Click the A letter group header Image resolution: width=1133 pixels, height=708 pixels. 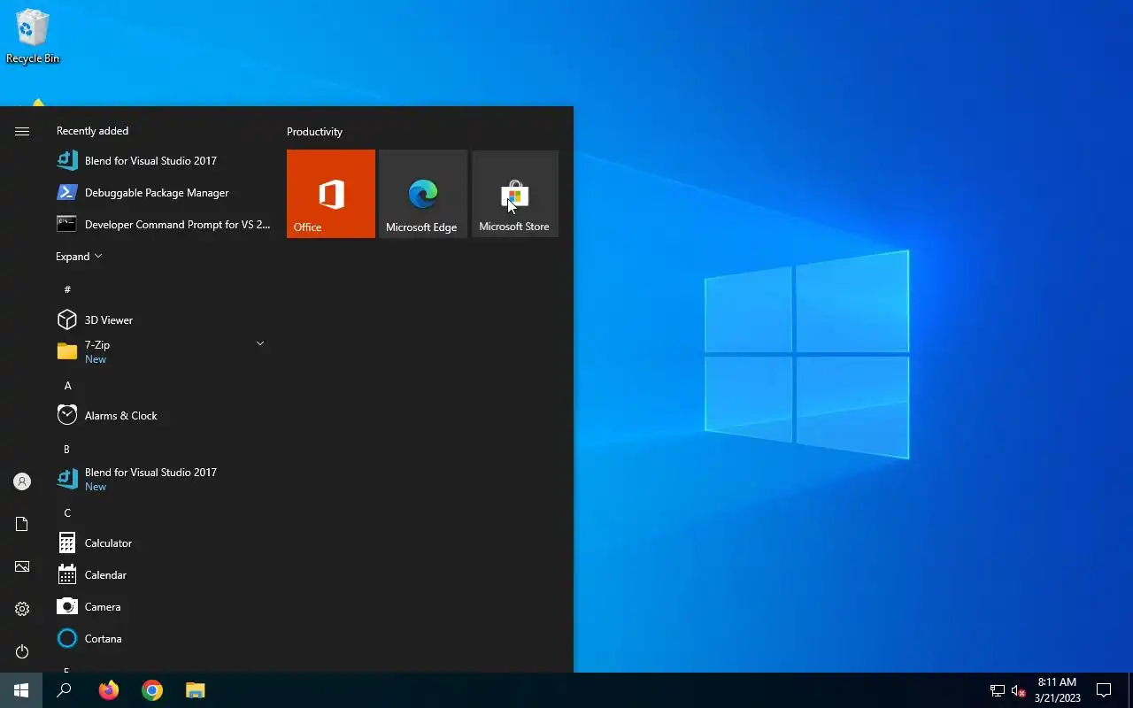67,385
